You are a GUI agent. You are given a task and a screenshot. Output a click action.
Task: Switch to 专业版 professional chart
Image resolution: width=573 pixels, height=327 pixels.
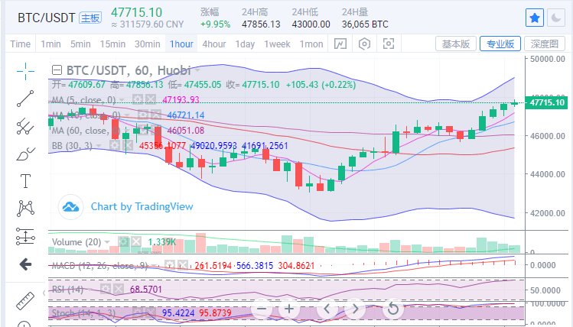point(500,44)
